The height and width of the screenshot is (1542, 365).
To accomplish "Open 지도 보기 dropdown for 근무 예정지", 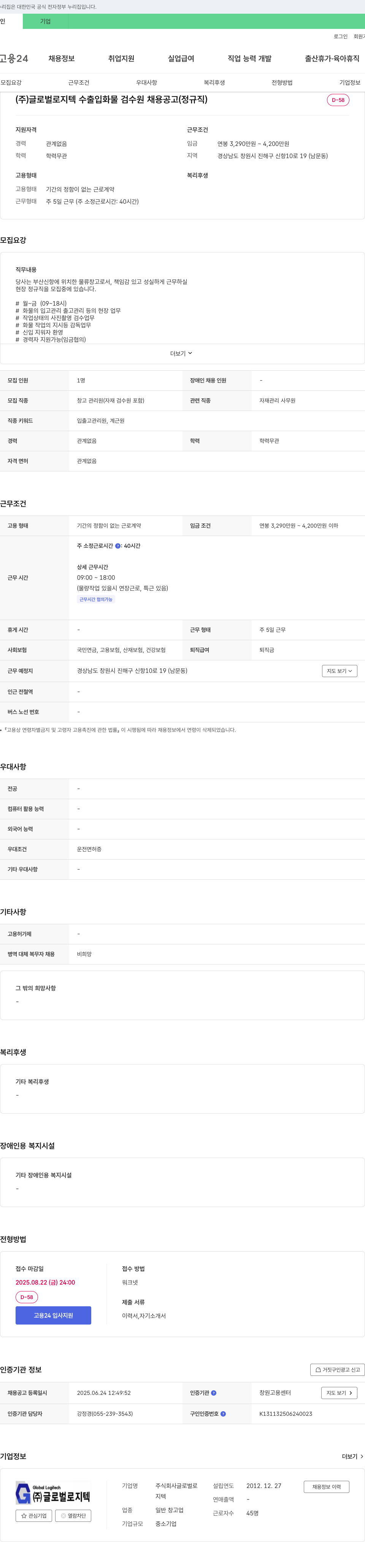I will [x=339, y=671].
